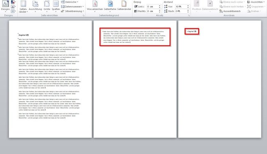Viewport: 267px width, 154px height.
Task: Open Seitenränder margins menu
Action: 23,7
